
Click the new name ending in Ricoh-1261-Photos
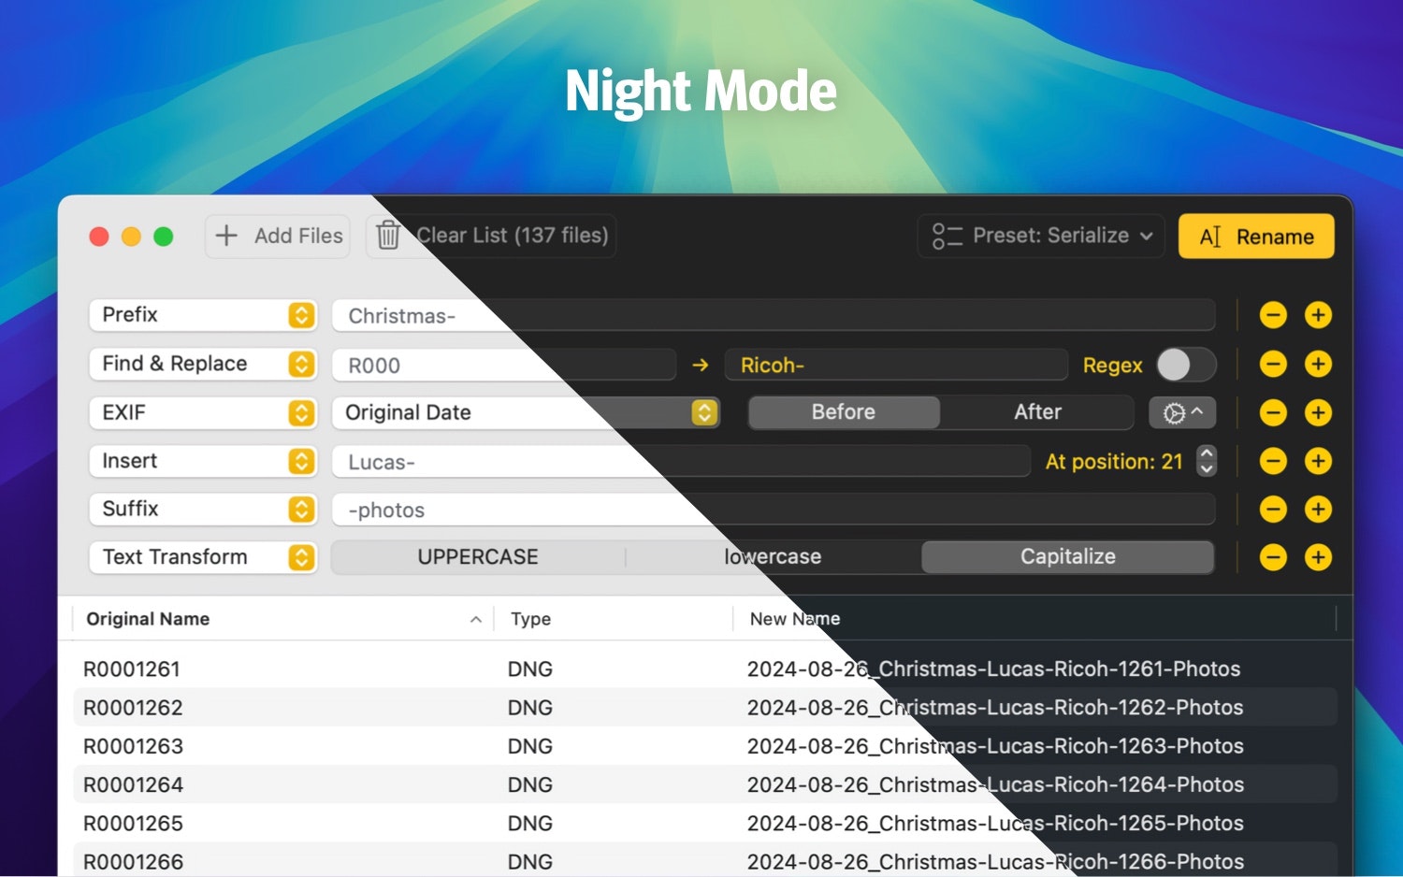(993, 669)
